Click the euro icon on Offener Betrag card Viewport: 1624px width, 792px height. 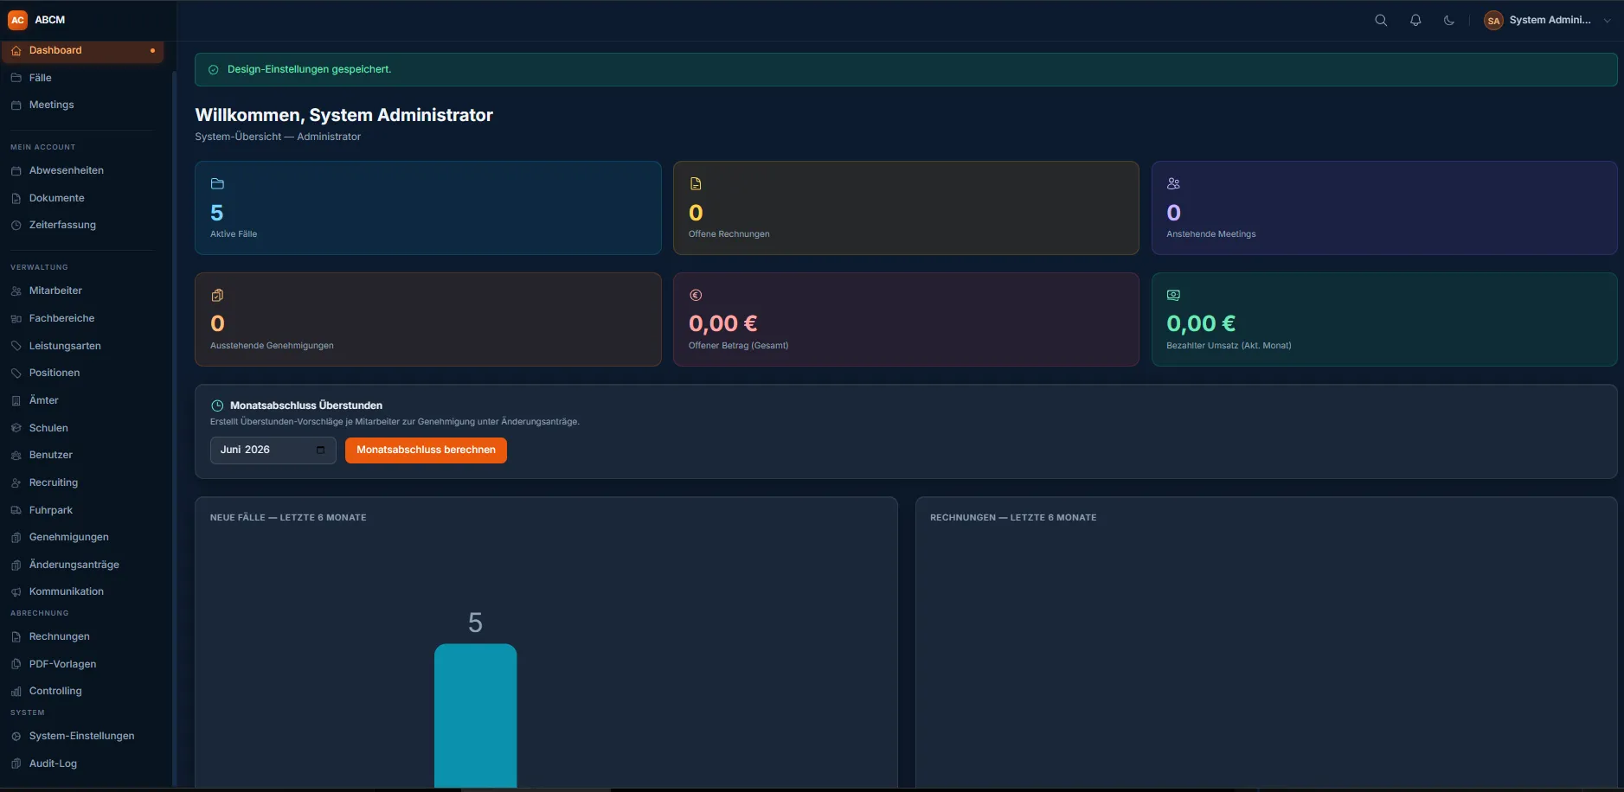tap(696, 296)
